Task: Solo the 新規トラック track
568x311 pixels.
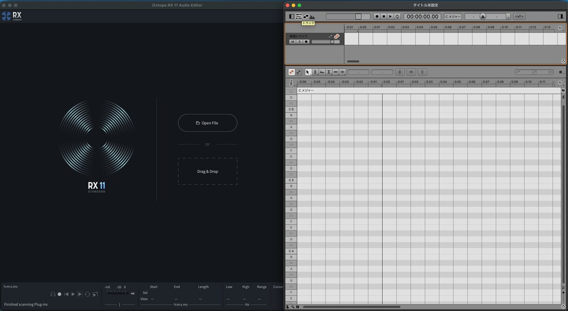Action: click(x=299, y=41)
